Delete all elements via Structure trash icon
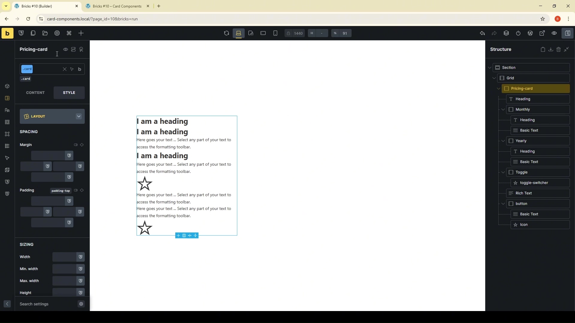 tap(559, 50)
